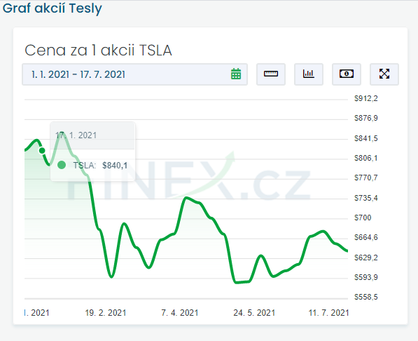Click the $912,2 price axis label
Viewport: 418px width, 341px height.
point(365,99)
